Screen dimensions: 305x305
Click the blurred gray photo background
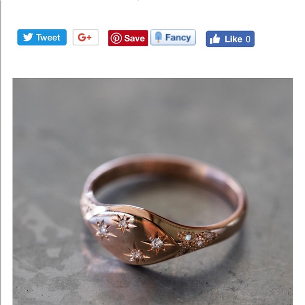[x=152, y=117]
